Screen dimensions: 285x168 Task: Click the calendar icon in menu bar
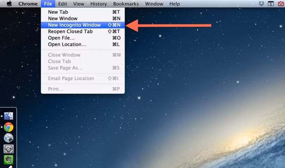click(271, 4)
